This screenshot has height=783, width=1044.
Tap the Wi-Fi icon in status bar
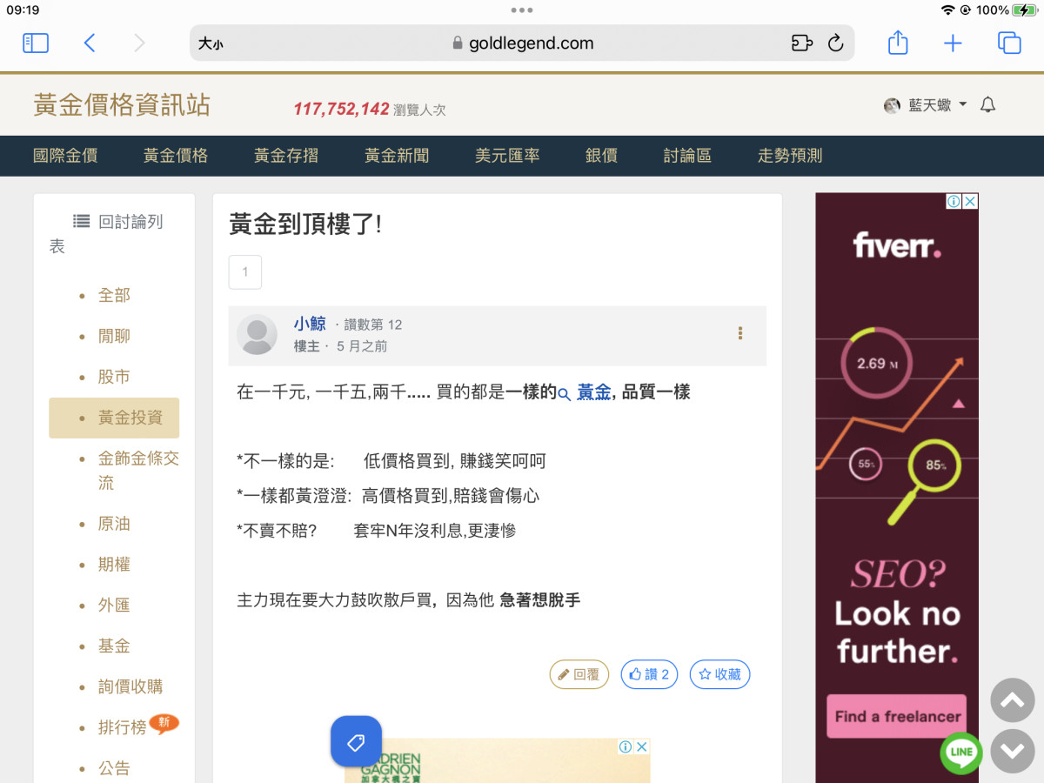[947, 10]
